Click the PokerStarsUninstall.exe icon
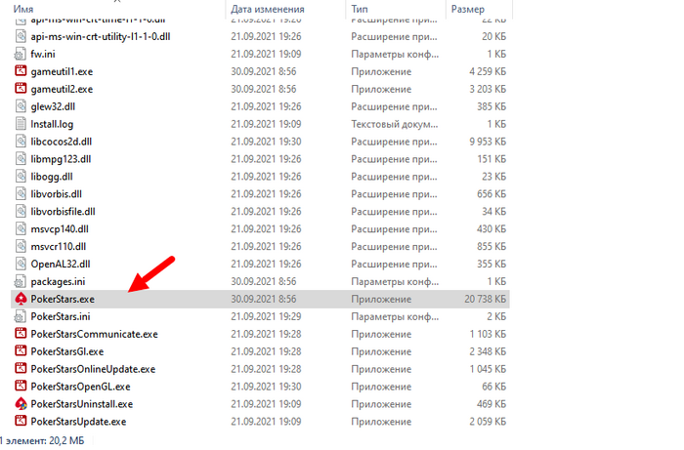Viewport: 684px width, 450px height. (x=21, y=404)
